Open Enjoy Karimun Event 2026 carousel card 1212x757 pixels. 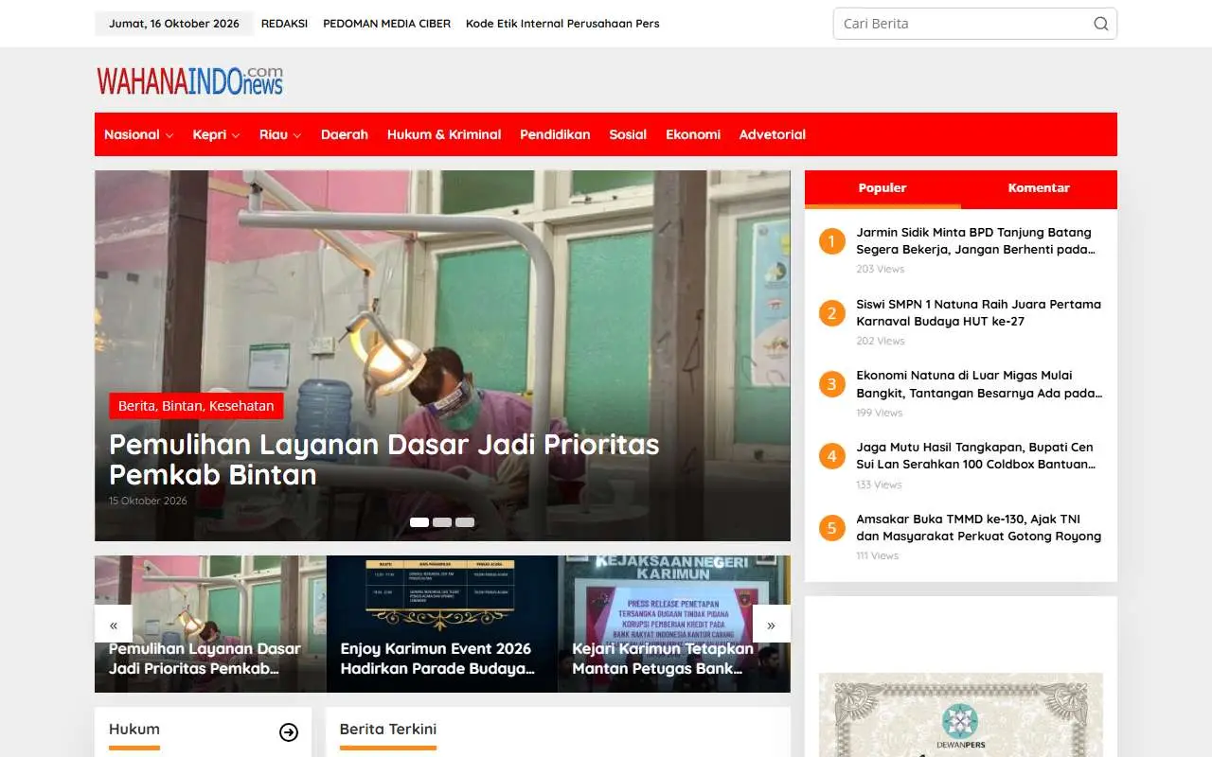coord(442,624)
